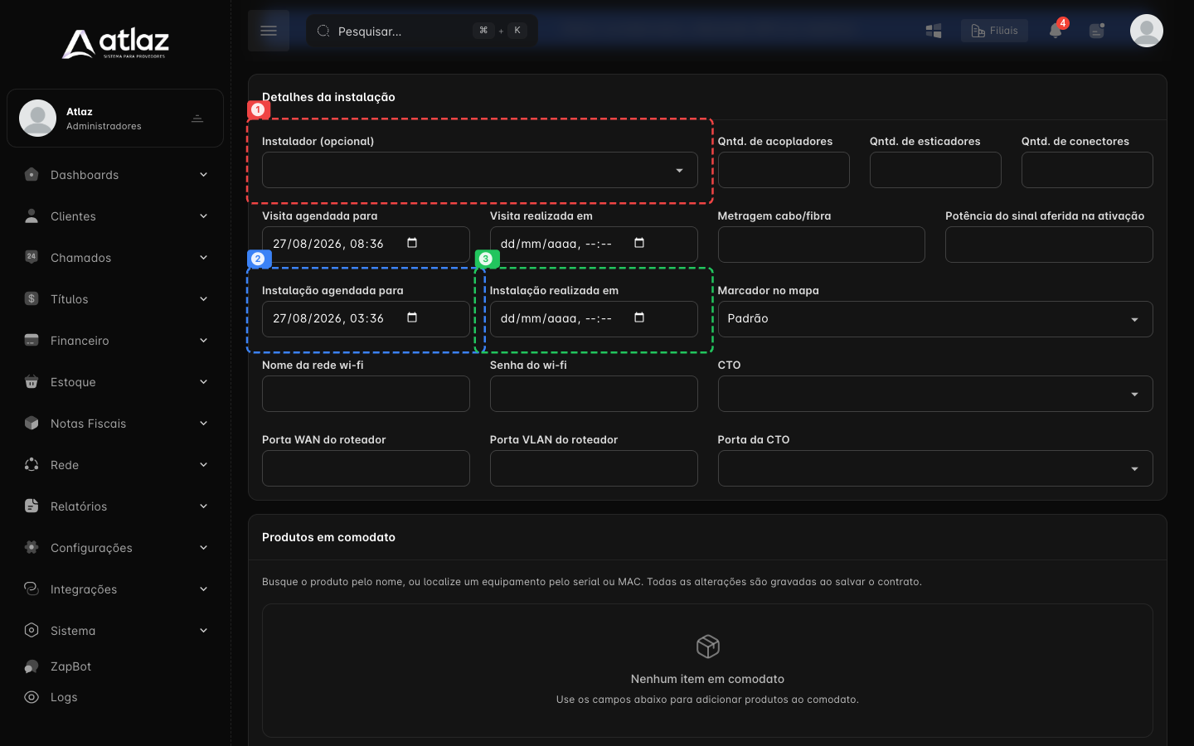Image resolution: width=1194 pixels, height=746 pixels.
Task: Open the notifications bell icon
Action: tap(1056, 31)
